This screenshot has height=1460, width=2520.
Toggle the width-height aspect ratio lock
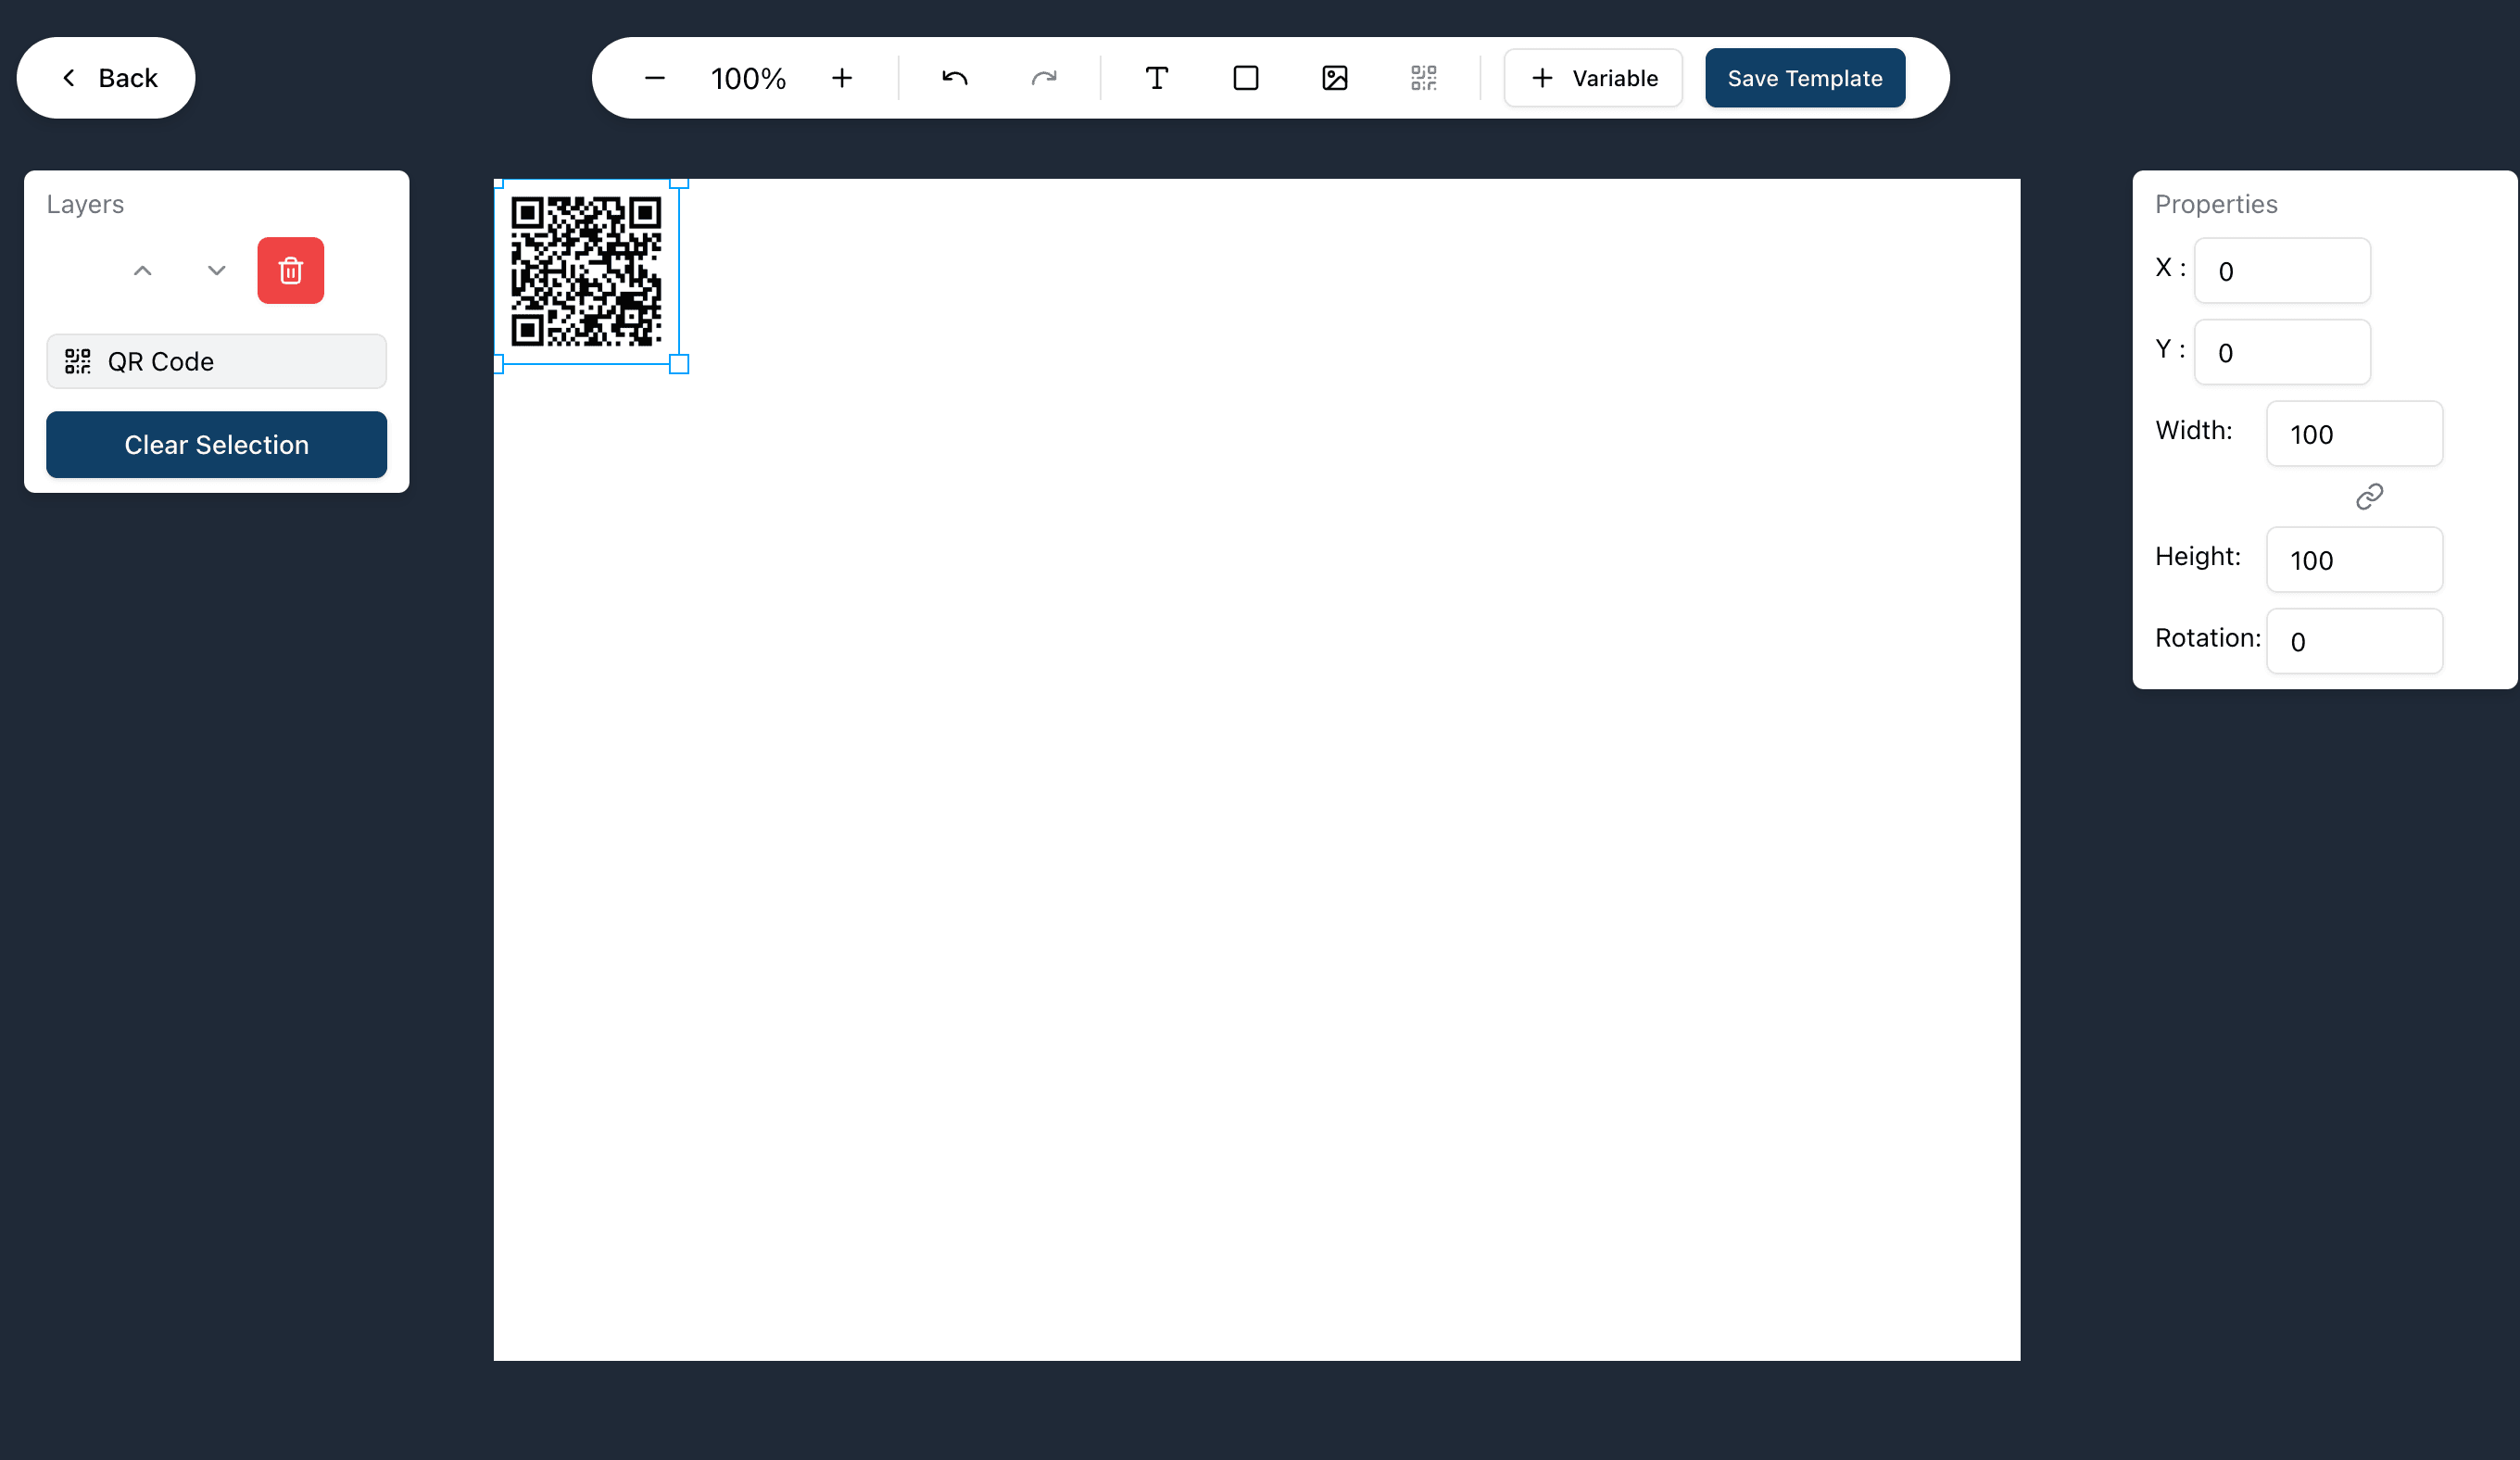click(2369, 496)
